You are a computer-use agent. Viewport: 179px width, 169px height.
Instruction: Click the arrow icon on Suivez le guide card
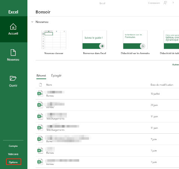102,46
